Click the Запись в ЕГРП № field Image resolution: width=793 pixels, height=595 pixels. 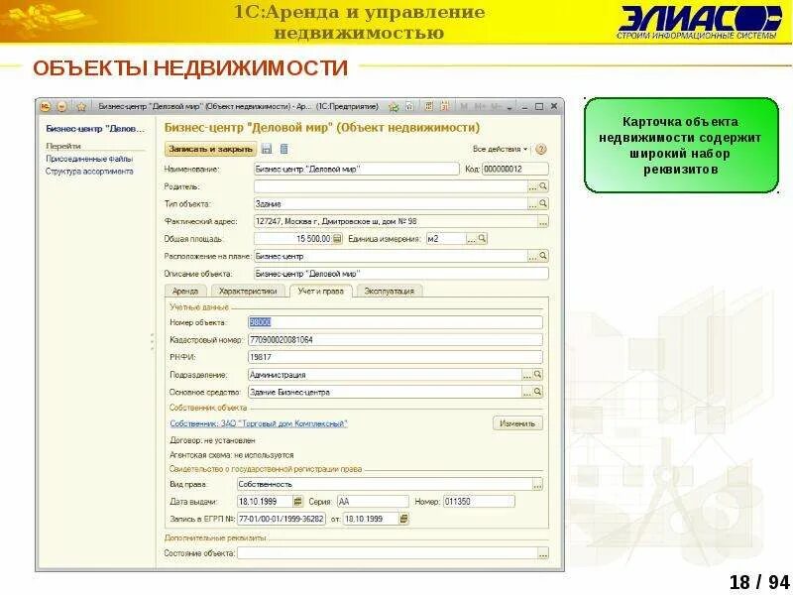[x=282, y=519]
